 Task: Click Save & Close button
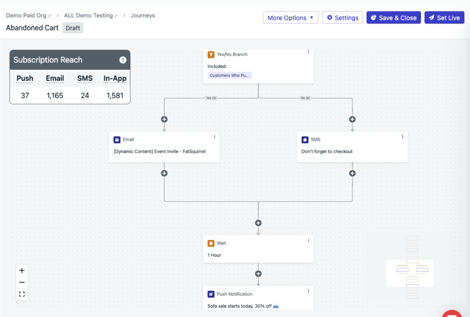[393, 18]
